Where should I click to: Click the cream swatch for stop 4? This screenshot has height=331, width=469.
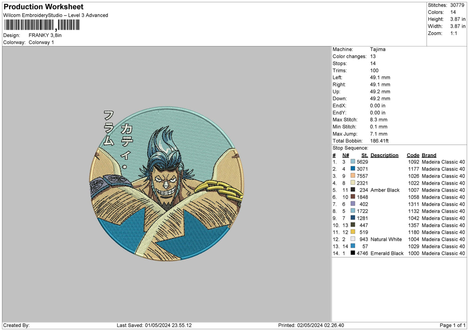pos(353,183)
